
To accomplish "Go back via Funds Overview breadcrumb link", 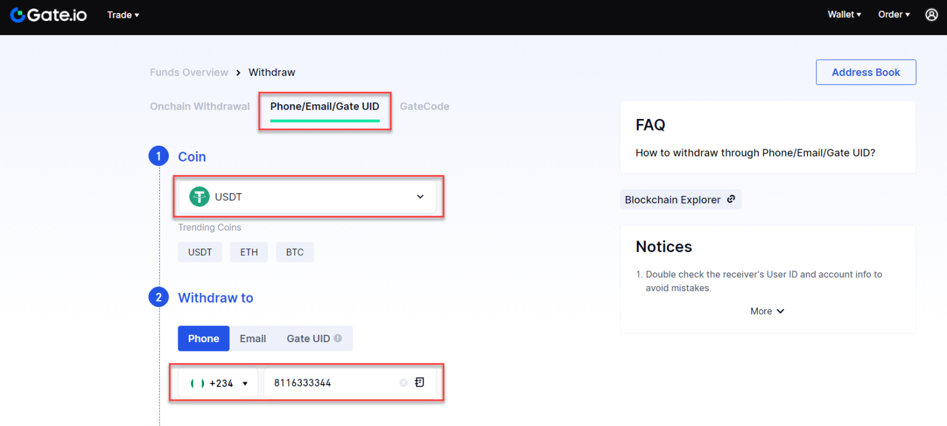I will pyautogui.click(x=189, y=72).
